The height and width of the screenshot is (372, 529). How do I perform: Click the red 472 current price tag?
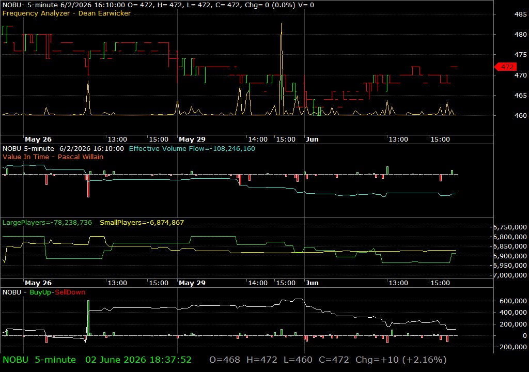[x=505, y=67]
